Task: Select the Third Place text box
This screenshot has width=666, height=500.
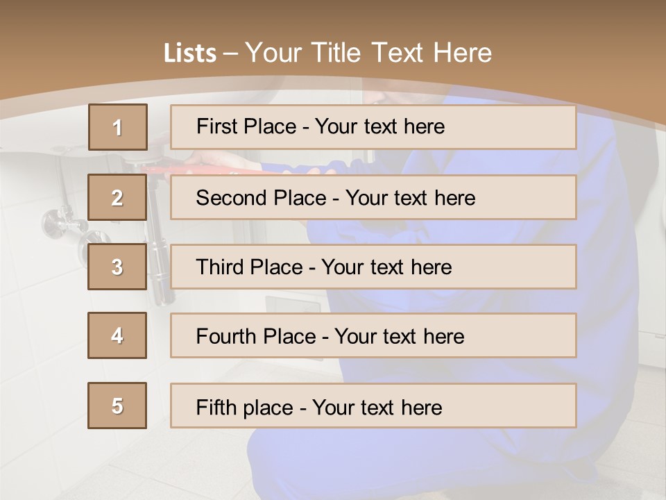Action: click(373, 267)
